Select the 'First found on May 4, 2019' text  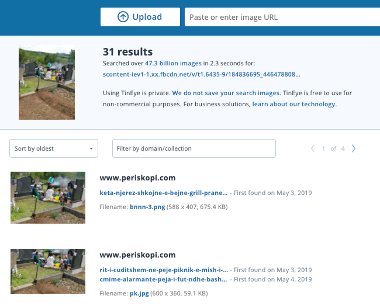tap(272, 279)
